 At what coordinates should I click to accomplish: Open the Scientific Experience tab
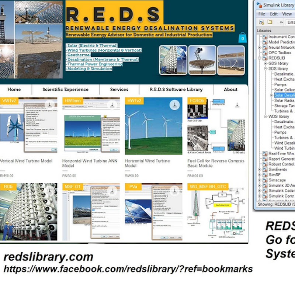point(65,89)
